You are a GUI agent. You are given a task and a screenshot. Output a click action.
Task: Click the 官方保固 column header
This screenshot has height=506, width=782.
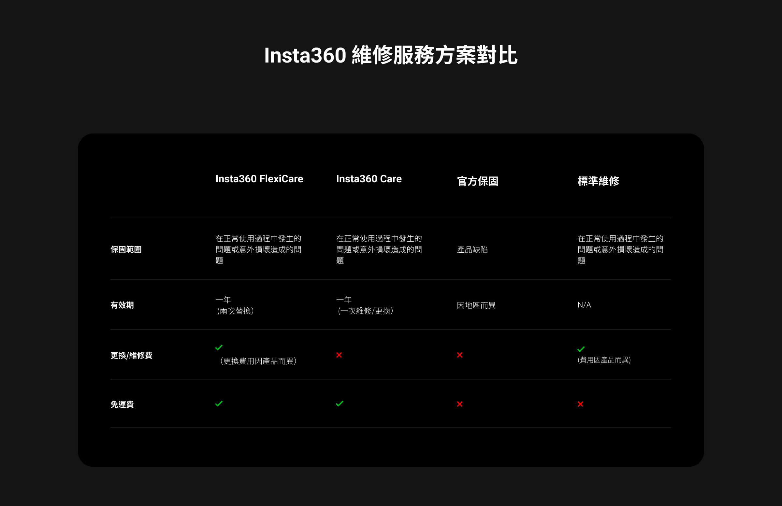click(477, 181)
